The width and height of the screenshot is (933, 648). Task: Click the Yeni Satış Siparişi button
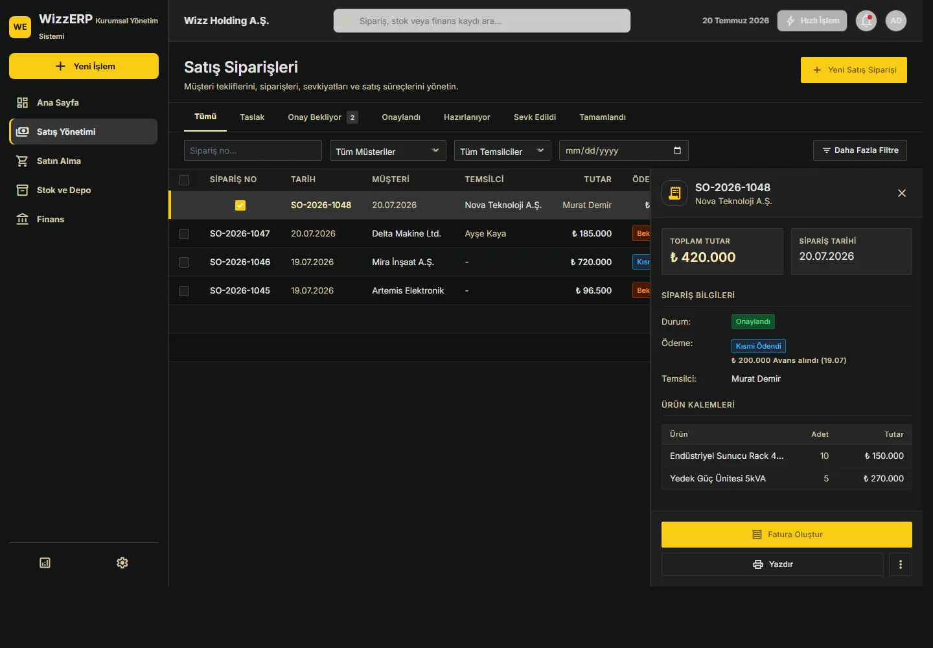(854, 70)
